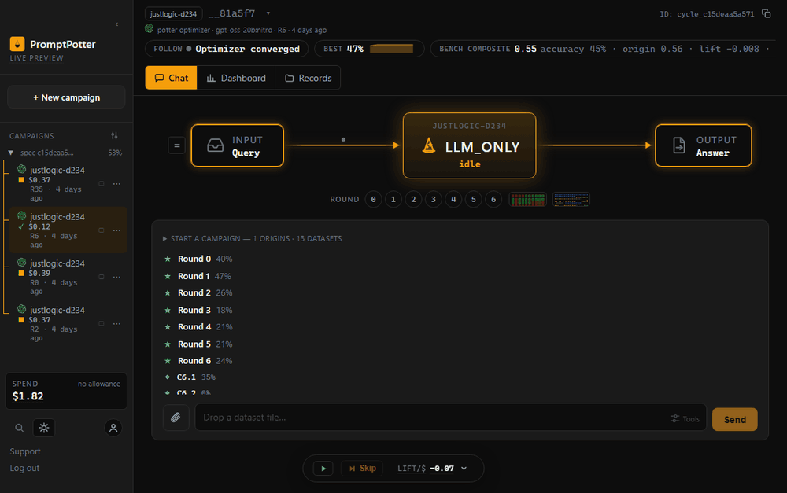Click Log out
Viewport: 787px width, 493px height.
[24, 468]
